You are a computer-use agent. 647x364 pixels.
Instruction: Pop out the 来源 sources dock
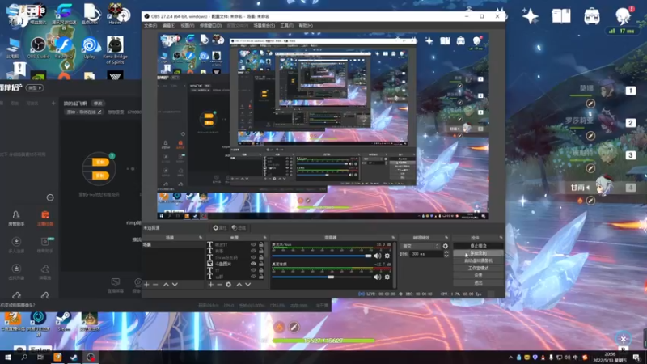click(265, 238)
